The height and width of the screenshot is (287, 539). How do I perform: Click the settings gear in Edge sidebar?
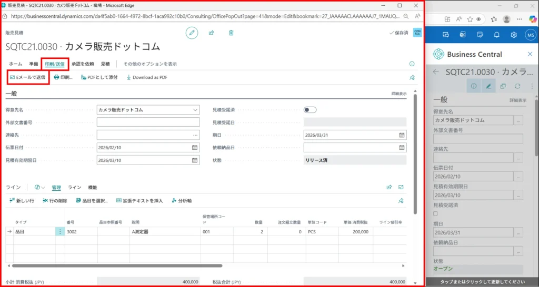tap(514, 35)
